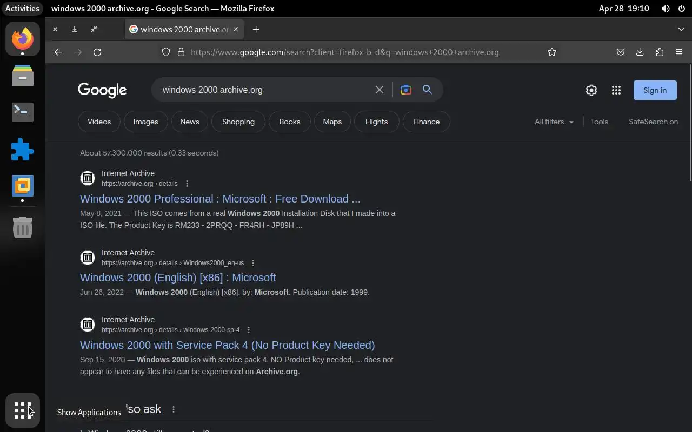Image resolution: width=692 pixels, height=432 pixels.
Task: Search by image with Google Lens
Action: (405, 90)
